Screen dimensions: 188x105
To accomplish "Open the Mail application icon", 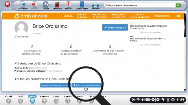I will coord(21,101).
